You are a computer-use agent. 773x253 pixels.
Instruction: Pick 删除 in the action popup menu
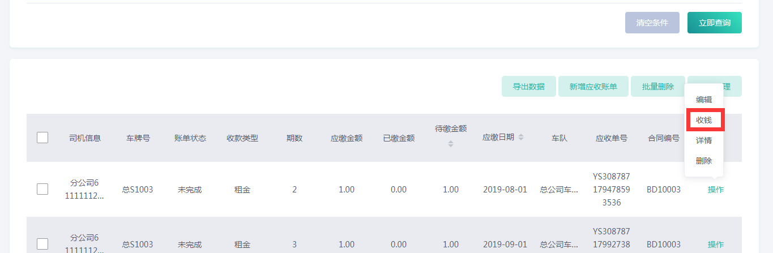tap(704, 161)
